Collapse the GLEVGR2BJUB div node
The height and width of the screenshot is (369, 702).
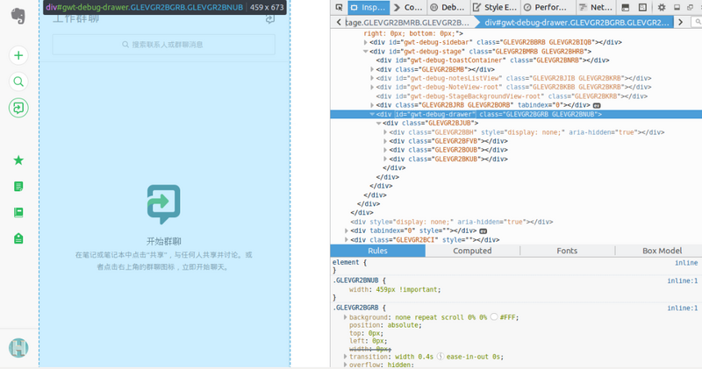tap(379, 123)
